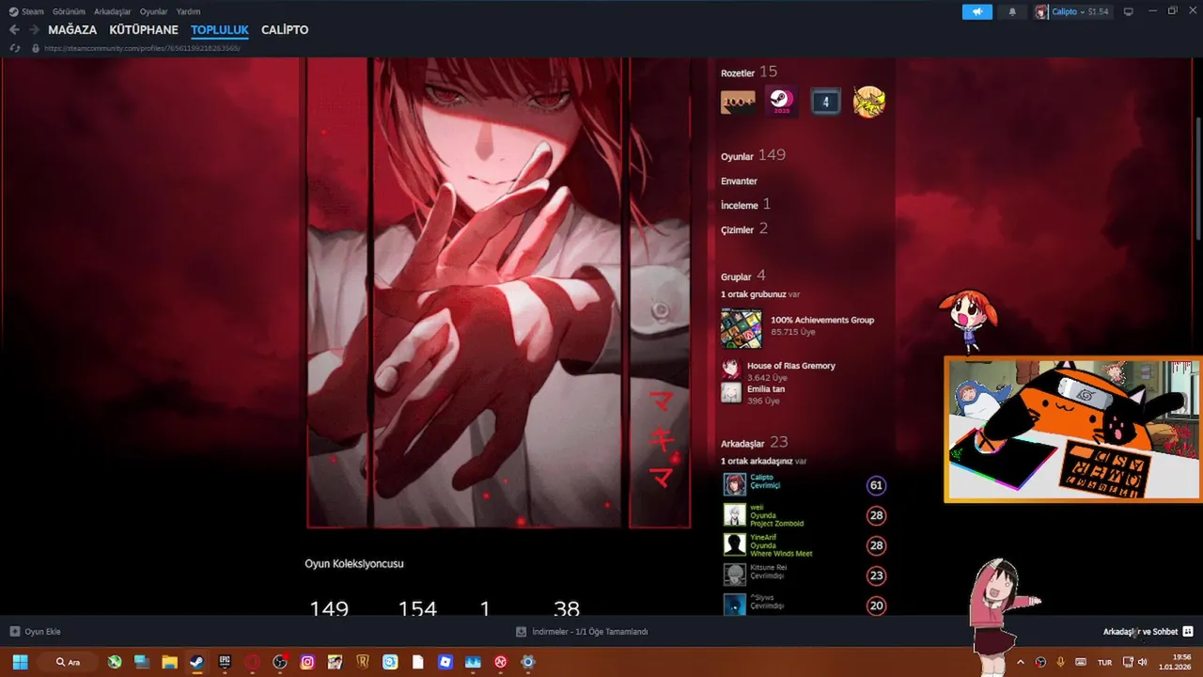Click level 23 badge beside Kitsune Rei
The image size is (1203, 677).
click(x=876, y=575)
